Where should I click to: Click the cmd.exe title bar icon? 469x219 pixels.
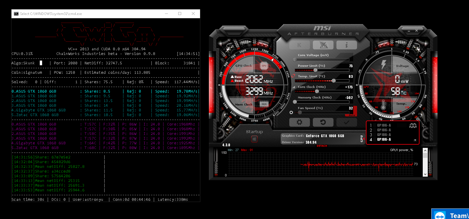pos(16,14)
